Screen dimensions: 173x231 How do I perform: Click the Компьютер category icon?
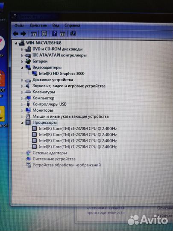[28, 98]
